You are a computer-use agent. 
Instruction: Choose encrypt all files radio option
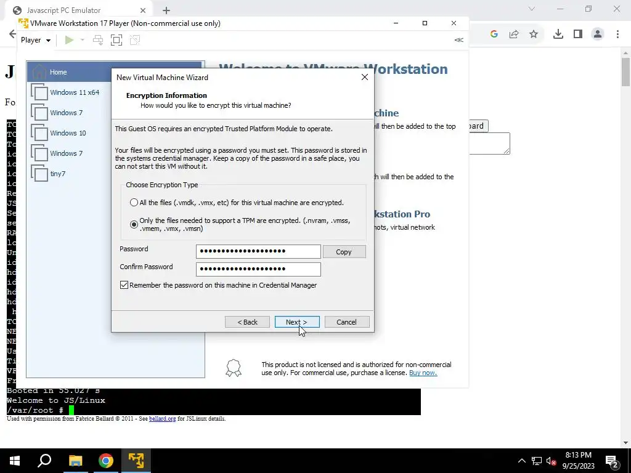pyautogui.click(x=134, y=203)
